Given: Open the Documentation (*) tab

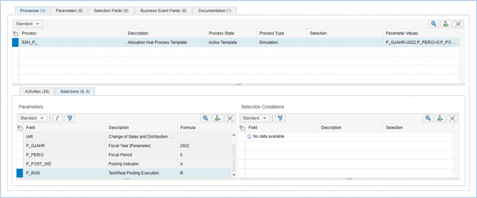Looking at the screenshot, I should [x=215, y=11].
